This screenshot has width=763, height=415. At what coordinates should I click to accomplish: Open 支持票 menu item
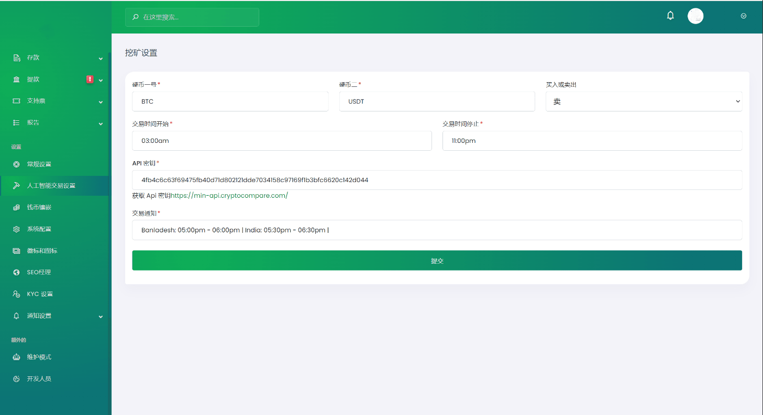pyautogui.click(x=56, y=101)
